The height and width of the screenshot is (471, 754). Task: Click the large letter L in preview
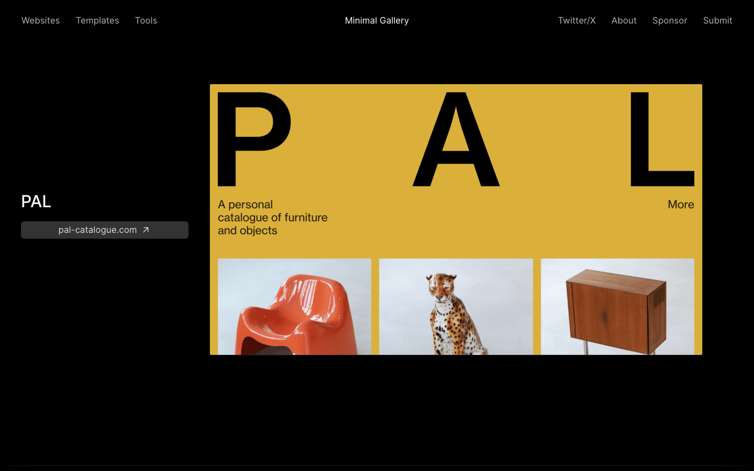662,139
